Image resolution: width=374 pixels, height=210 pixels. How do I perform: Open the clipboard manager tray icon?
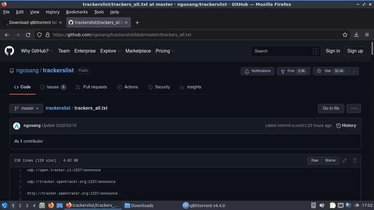click(x=332, y=205)
